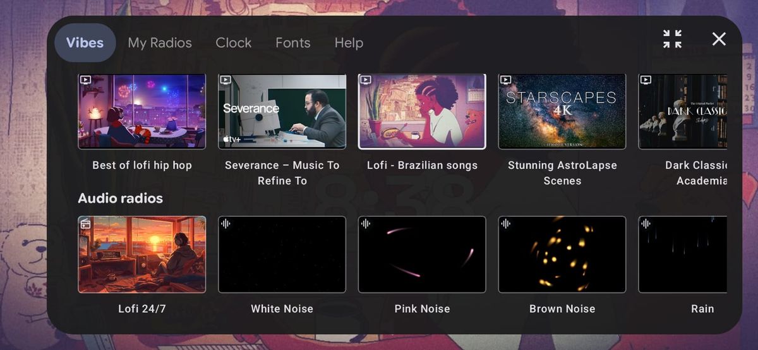Close the vibes panel with X
Viewport: 758px width, 350px height.
pyautogui.click(x=719, y=39)
